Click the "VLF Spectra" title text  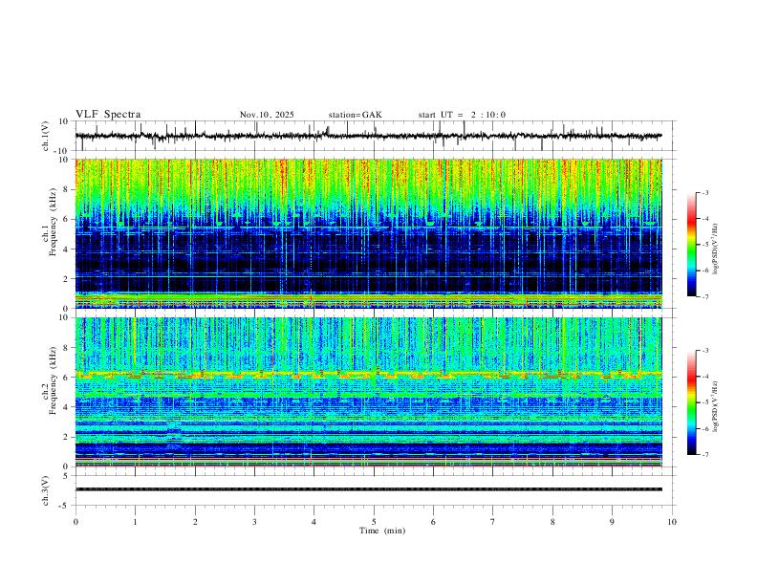(108, 115)
